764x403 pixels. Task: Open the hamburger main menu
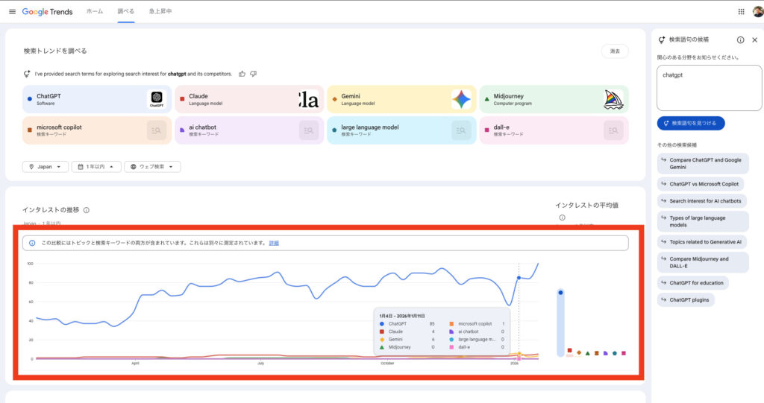click(12, 11)
